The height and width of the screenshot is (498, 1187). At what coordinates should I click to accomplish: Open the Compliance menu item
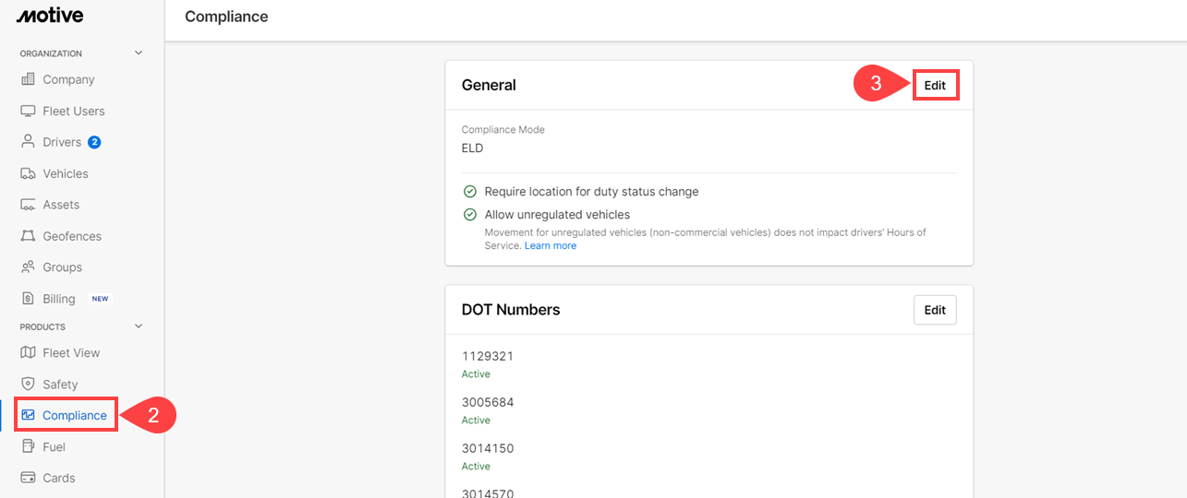(x=74, y=416)
